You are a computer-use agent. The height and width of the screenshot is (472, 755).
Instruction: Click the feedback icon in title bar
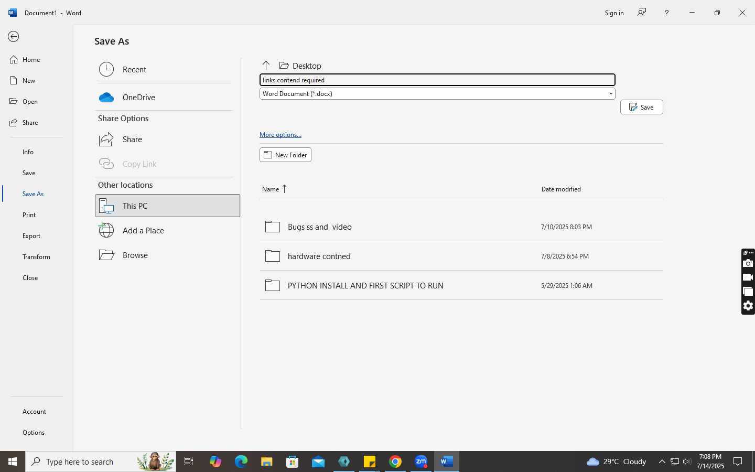click(642, 13)
